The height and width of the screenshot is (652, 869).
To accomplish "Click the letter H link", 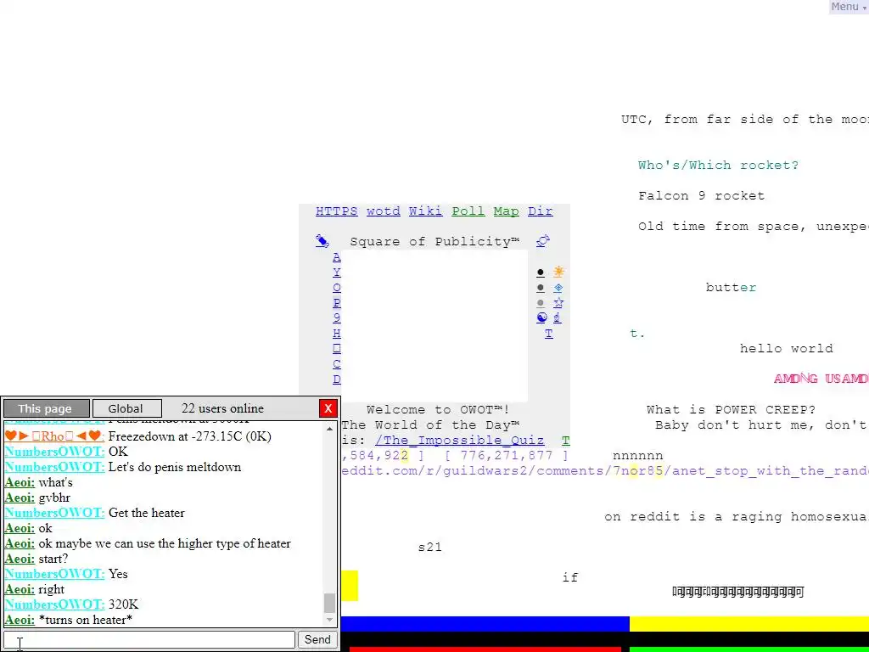I will (336, 333).
